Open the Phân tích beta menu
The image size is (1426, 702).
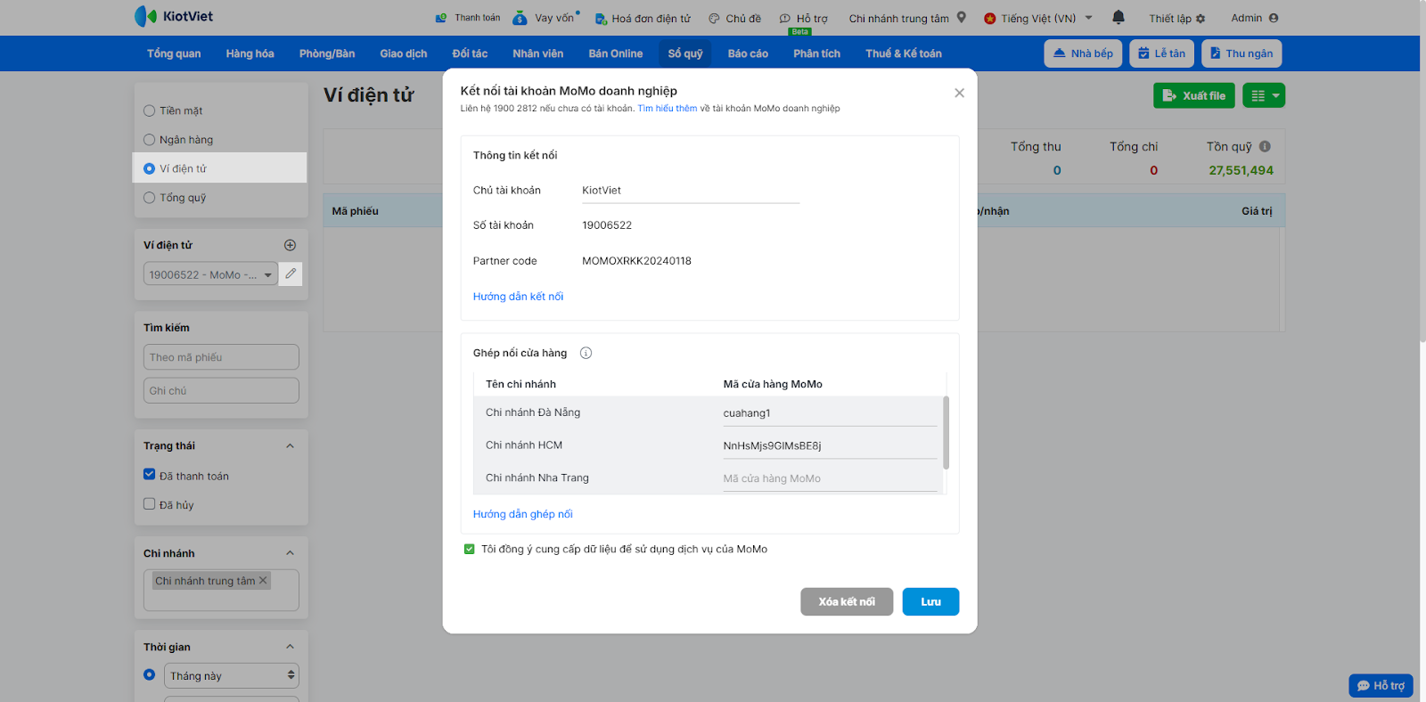point(816,53)
